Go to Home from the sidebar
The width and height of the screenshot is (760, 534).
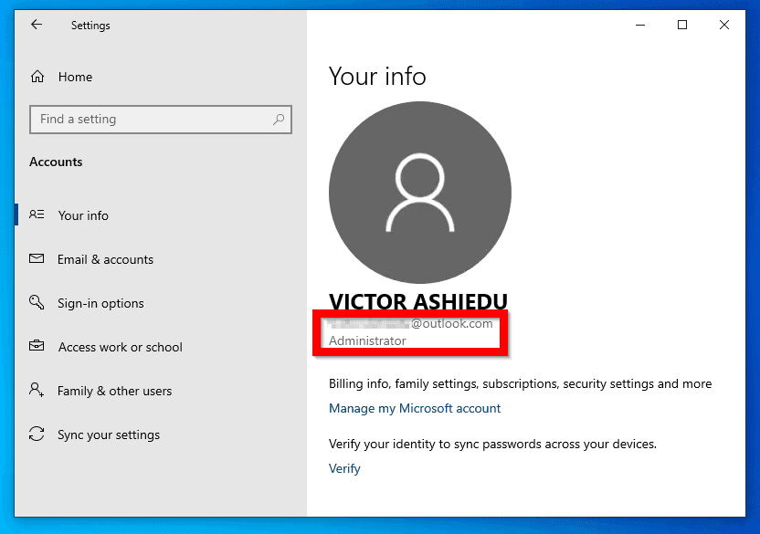[x=75, y=77]
